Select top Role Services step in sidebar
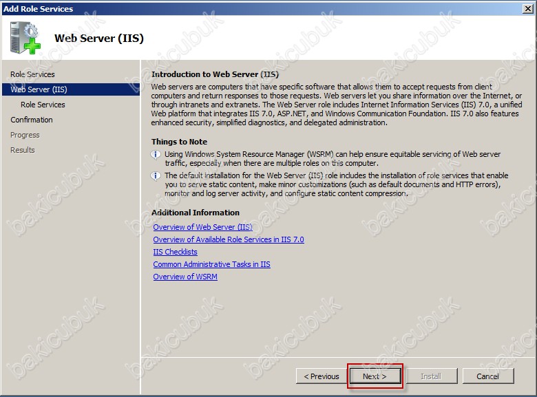 [x=32, y=74]
